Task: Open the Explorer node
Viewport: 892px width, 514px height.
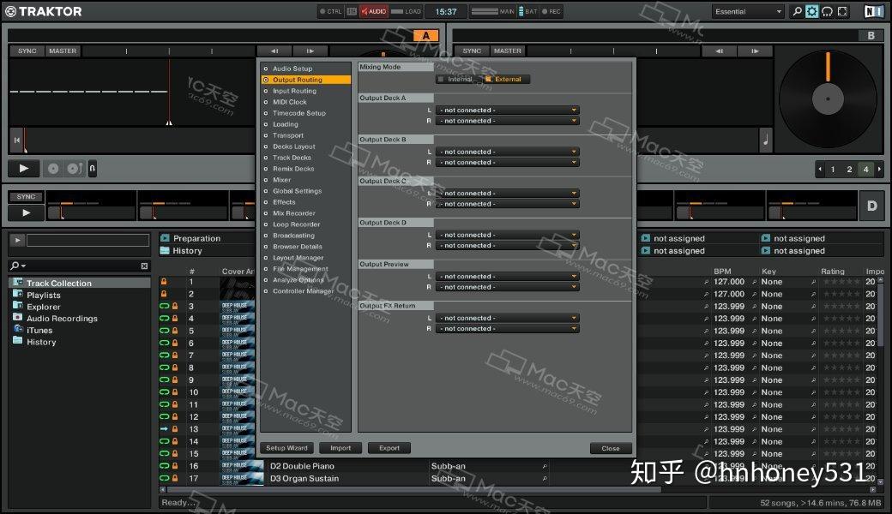Action: 43,307
